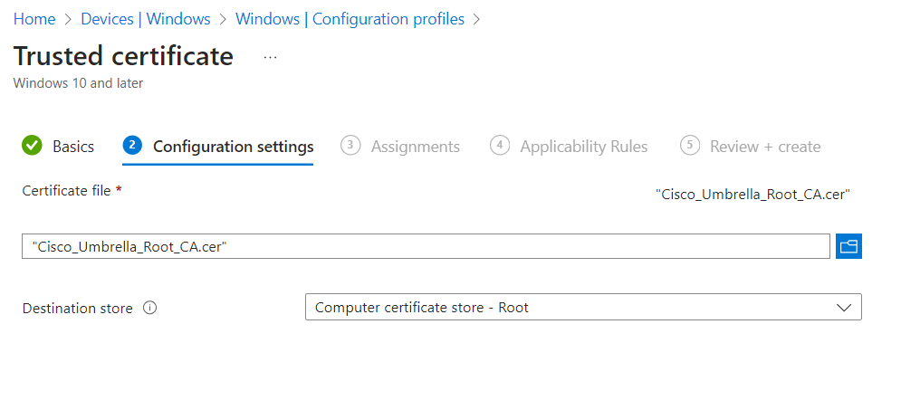901x410 pixels.
Task: Click the step 2 circle icon
Action: coord(133,146)
